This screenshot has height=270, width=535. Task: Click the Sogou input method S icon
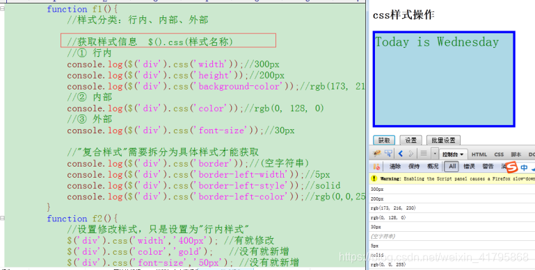(x=511, y=167)
